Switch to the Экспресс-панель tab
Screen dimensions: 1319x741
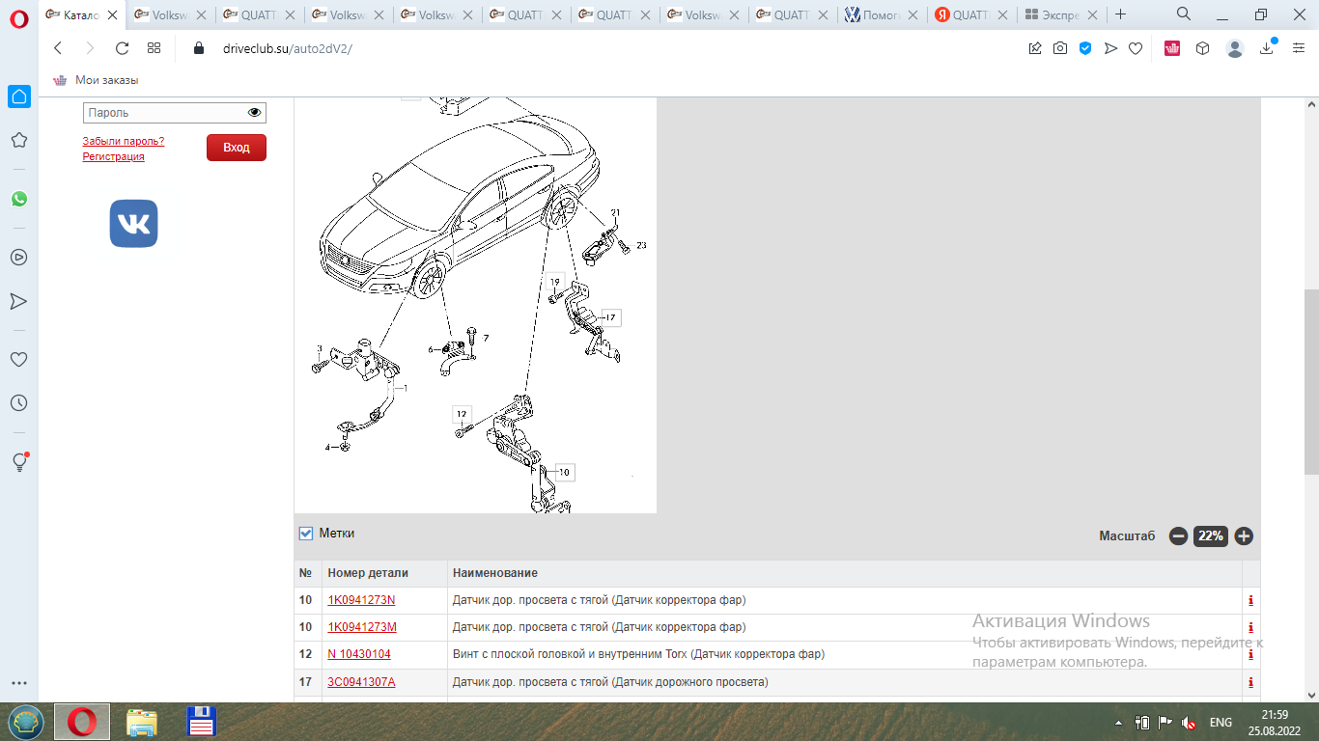coord(1057,15)
